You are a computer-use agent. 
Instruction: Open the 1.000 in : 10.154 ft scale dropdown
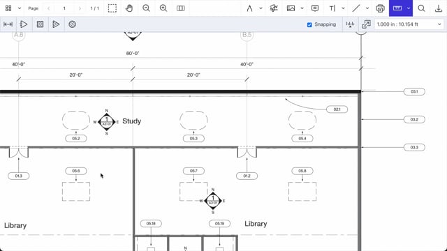click(x=409, y=24)
